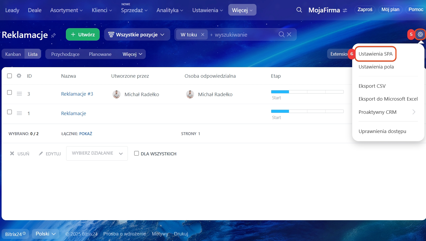The width and height of the screenshot is (426, 241).
Task: Toggle the select-all rows checkbox
Action: (x=9, y=76)
